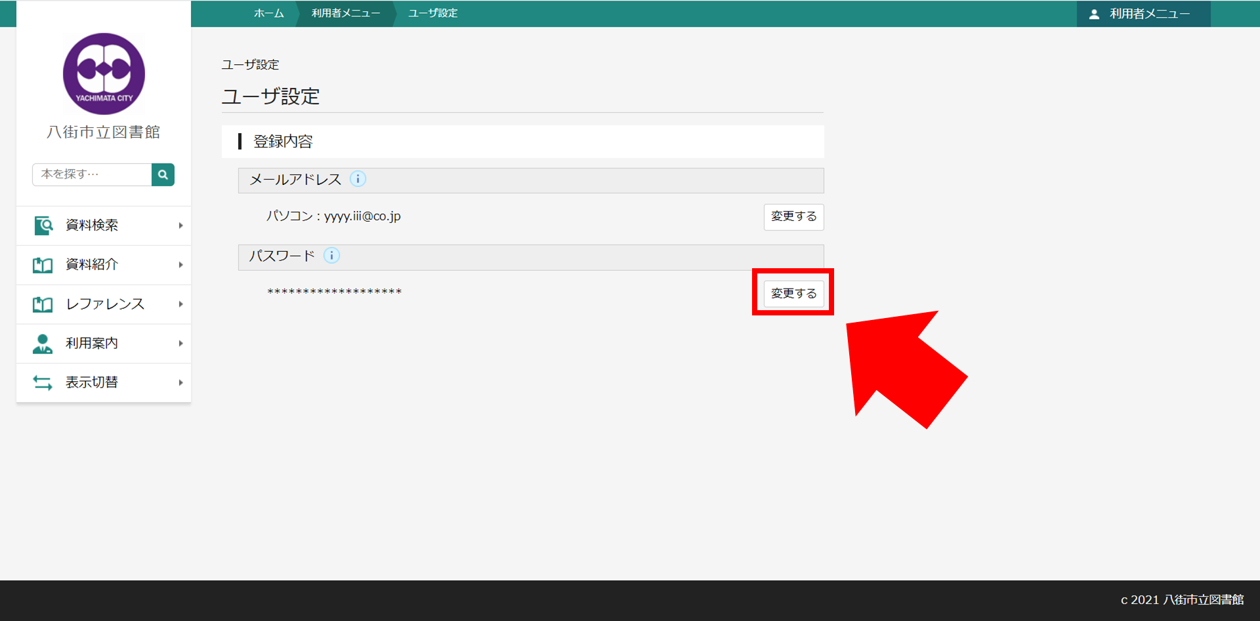Focus the 本を探す search field
Viewport: 1260px width, 621px height.
(x=92, y=174)
